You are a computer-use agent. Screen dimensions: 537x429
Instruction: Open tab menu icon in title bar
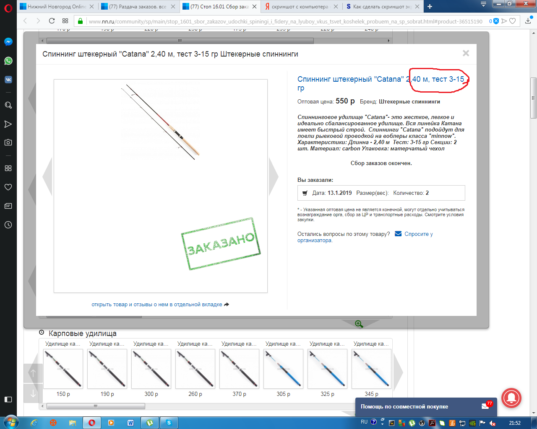click(483, 5)
